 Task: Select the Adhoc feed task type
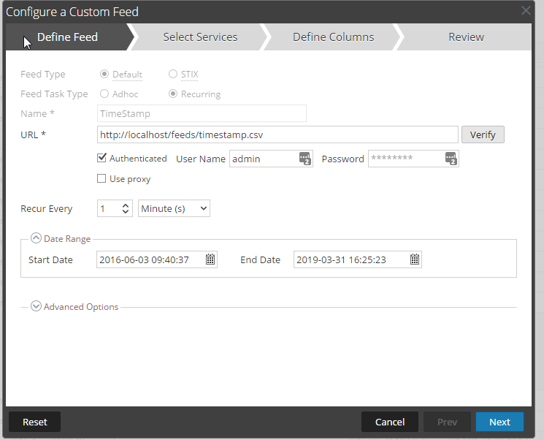104,94
